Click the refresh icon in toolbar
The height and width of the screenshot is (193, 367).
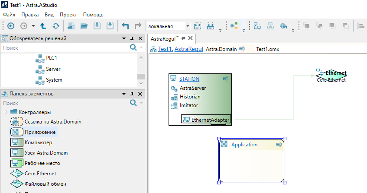(x=56, y=26)
